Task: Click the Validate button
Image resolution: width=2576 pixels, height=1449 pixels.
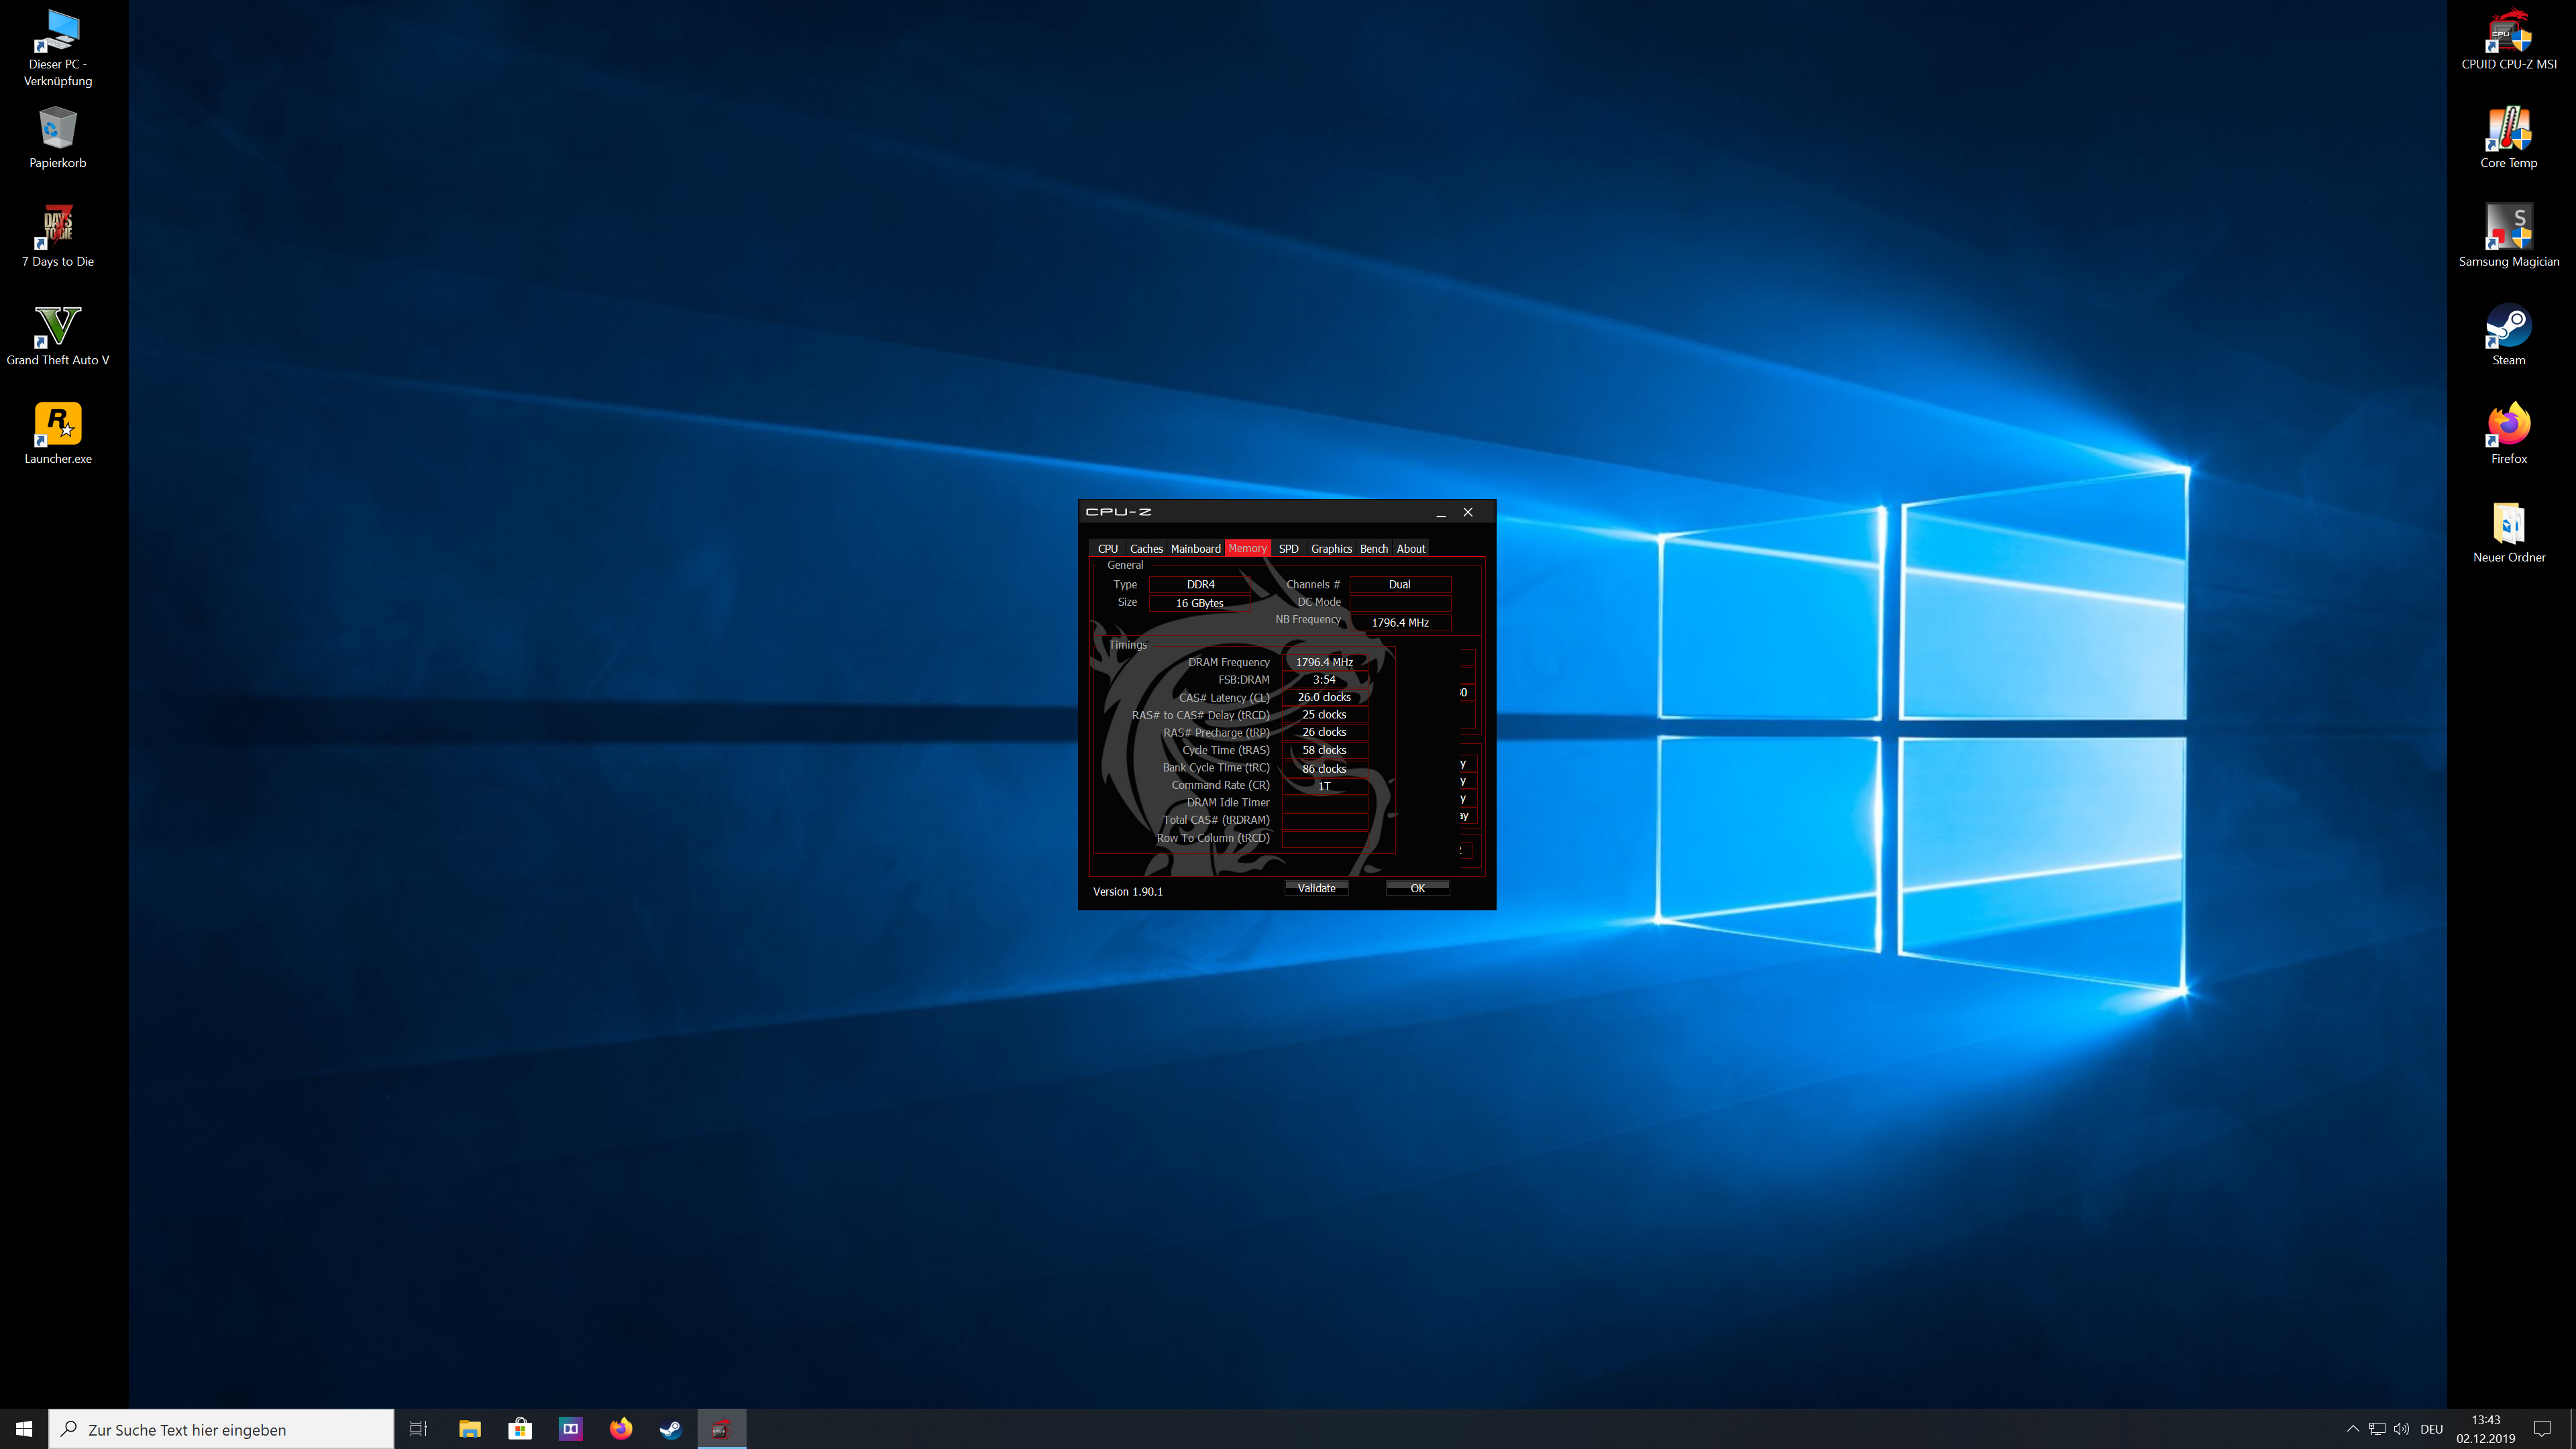Action: (1316, 888)
